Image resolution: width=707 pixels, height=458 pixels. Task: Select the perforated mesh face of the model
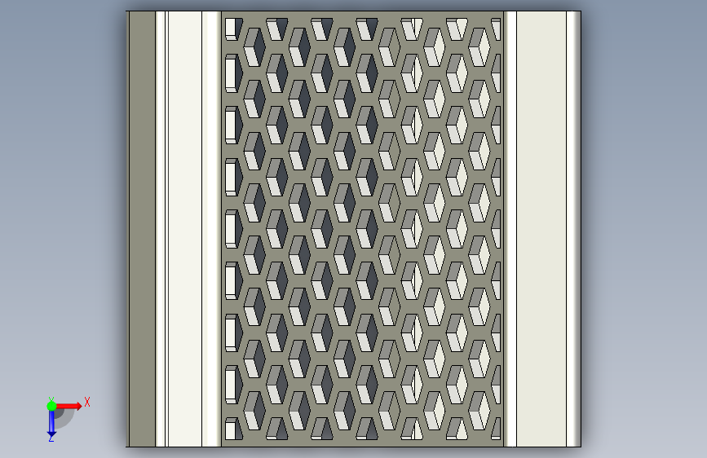tap(363, 229)
